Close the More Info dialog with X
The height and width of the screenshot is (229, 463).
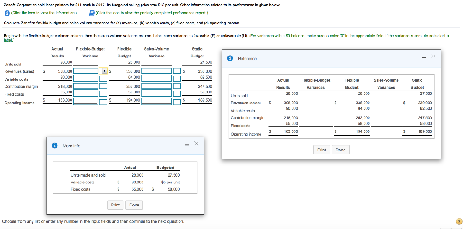coord(197,144)
